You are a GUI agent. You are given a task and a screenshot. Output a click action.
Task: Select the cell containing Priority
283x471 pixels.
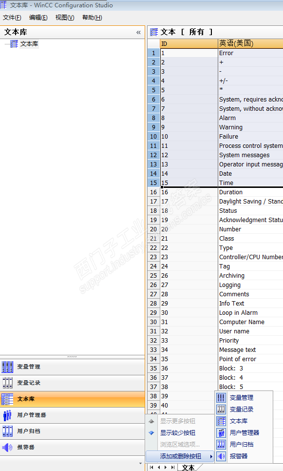[250, 341]
